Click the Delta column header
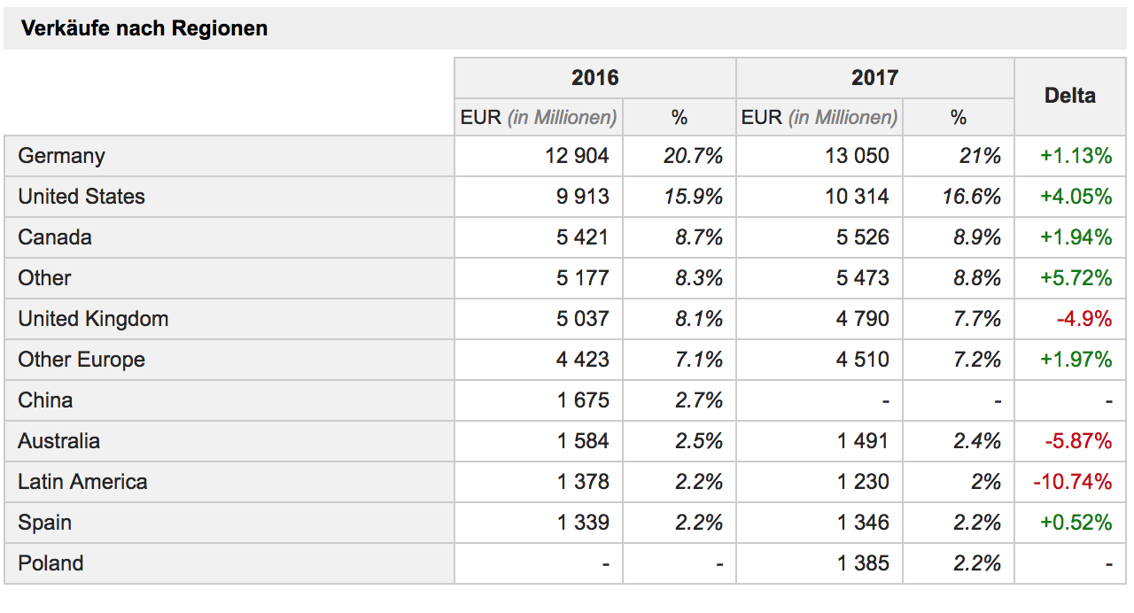This screenshot has height=613, width=1134. (1070, 96)
